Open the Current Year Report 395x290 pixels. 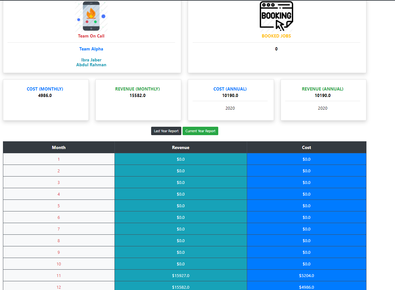[x=200, y=131]
